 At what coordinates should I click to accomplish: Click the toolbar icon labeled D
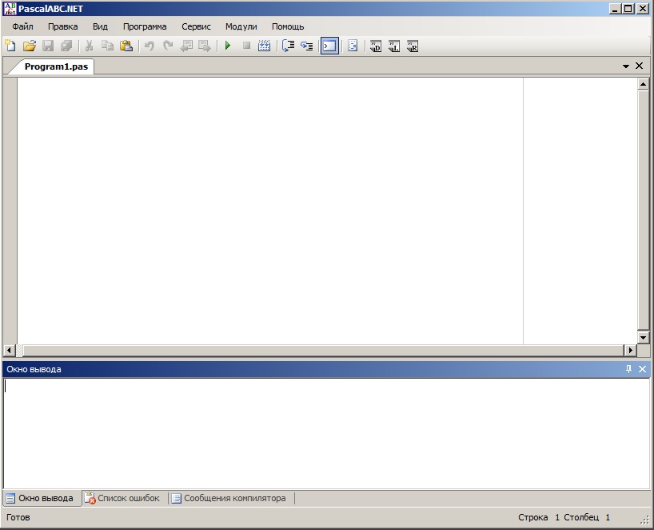click(x=376, y=46)
